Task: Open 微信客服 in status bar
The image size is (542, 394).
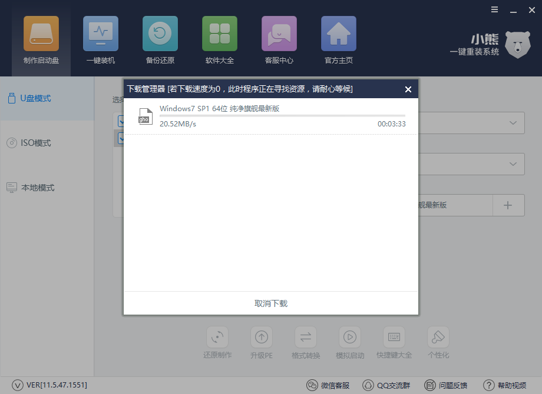Action: (328, 385)
